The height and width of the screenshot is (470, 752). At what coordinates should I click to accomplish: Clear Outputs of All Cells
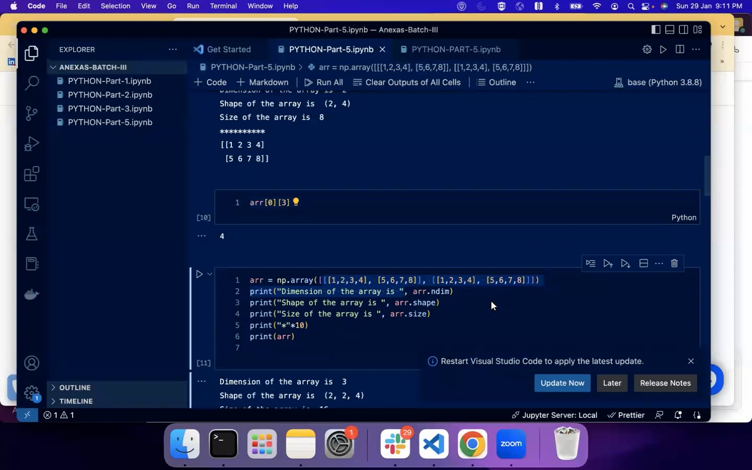[407, 83]
